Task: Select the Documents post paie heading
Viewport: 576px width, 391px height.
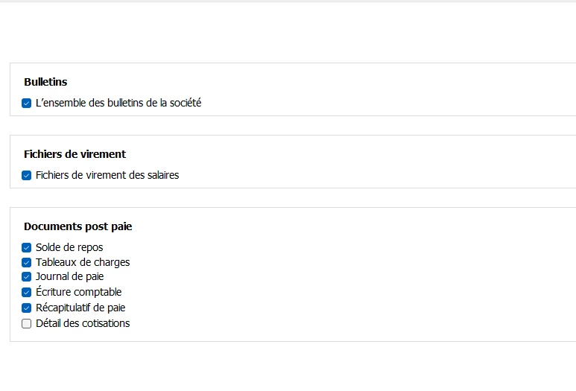Action: [x=77, y=226]
